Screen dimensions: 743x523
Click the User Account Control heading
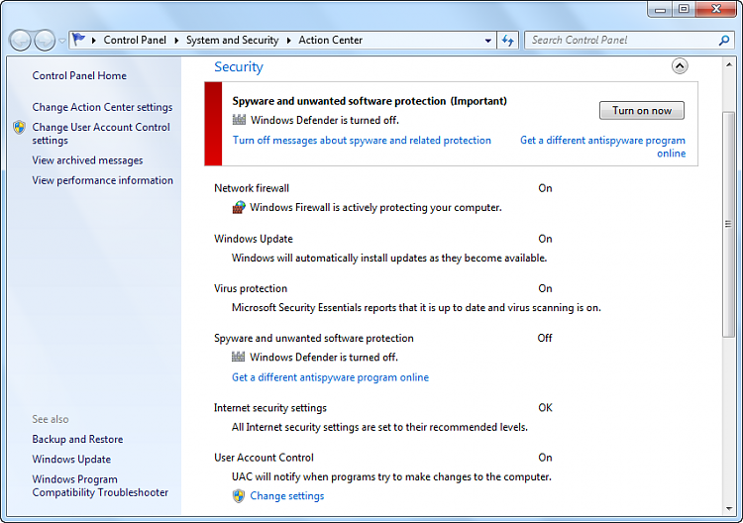264,458
